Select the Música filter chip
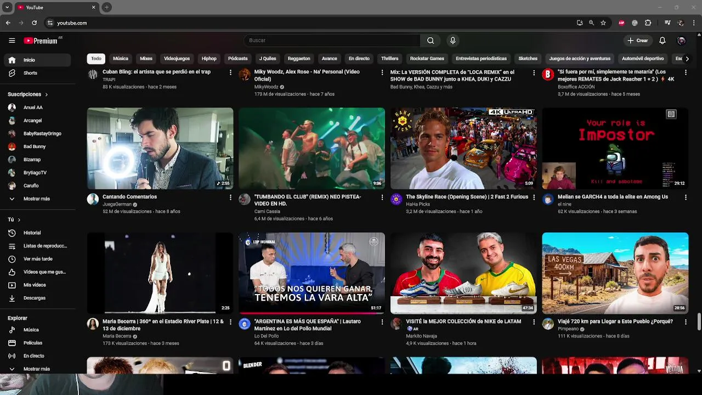 coord(121,59)
